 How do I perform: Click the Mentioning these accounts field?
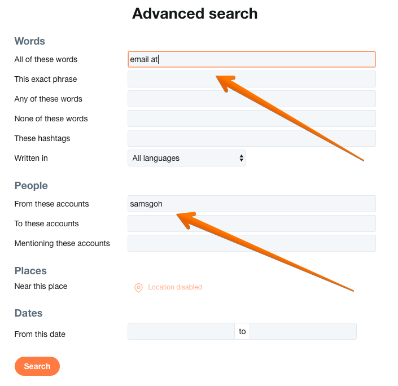tap(251, 243)
